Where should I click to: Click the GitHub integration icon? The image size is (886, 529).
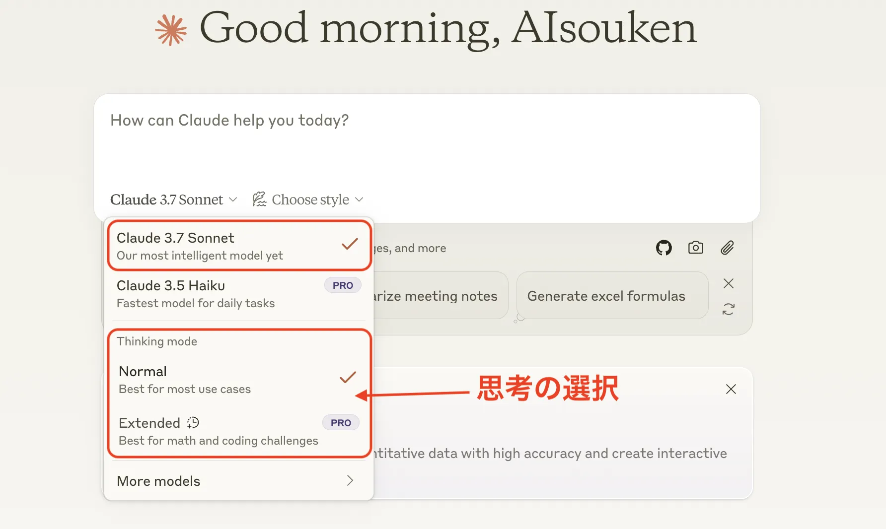[664, 248]
